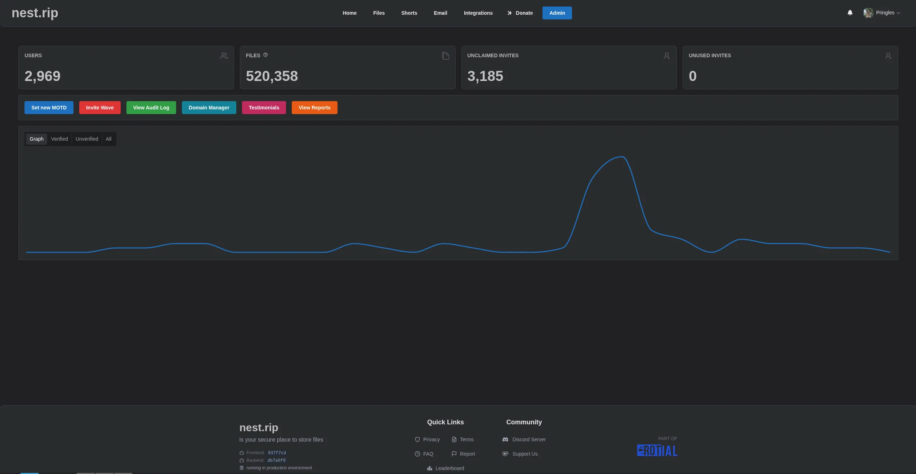
Task: Select the Unverified filter option
Action: point(87,139)
